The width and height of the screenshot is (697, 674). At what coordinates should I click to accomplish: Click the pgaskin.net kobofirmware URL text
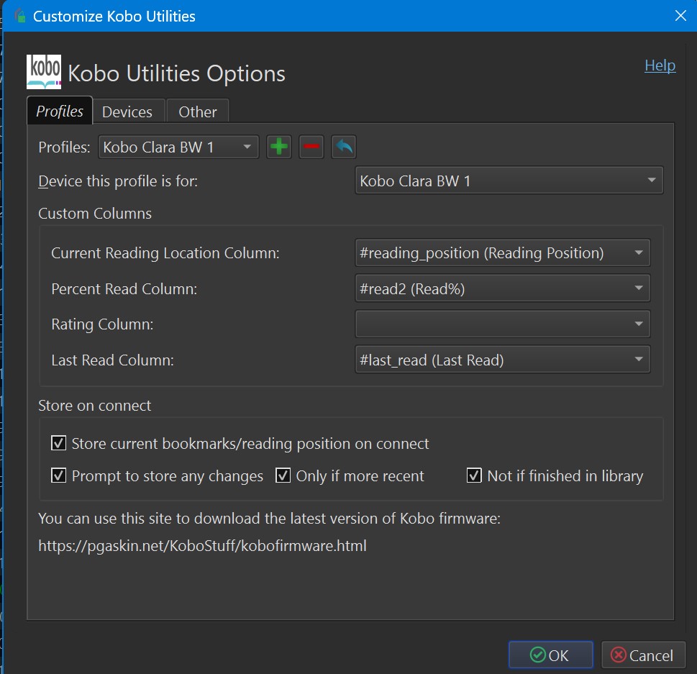point(202,545)
